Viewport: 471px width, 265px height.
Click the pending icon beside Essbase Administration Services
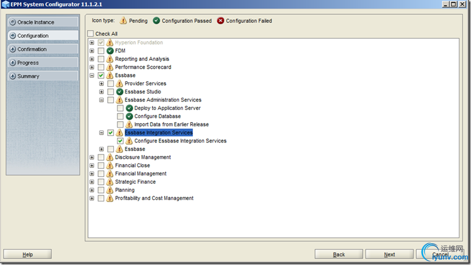[120, 100]
